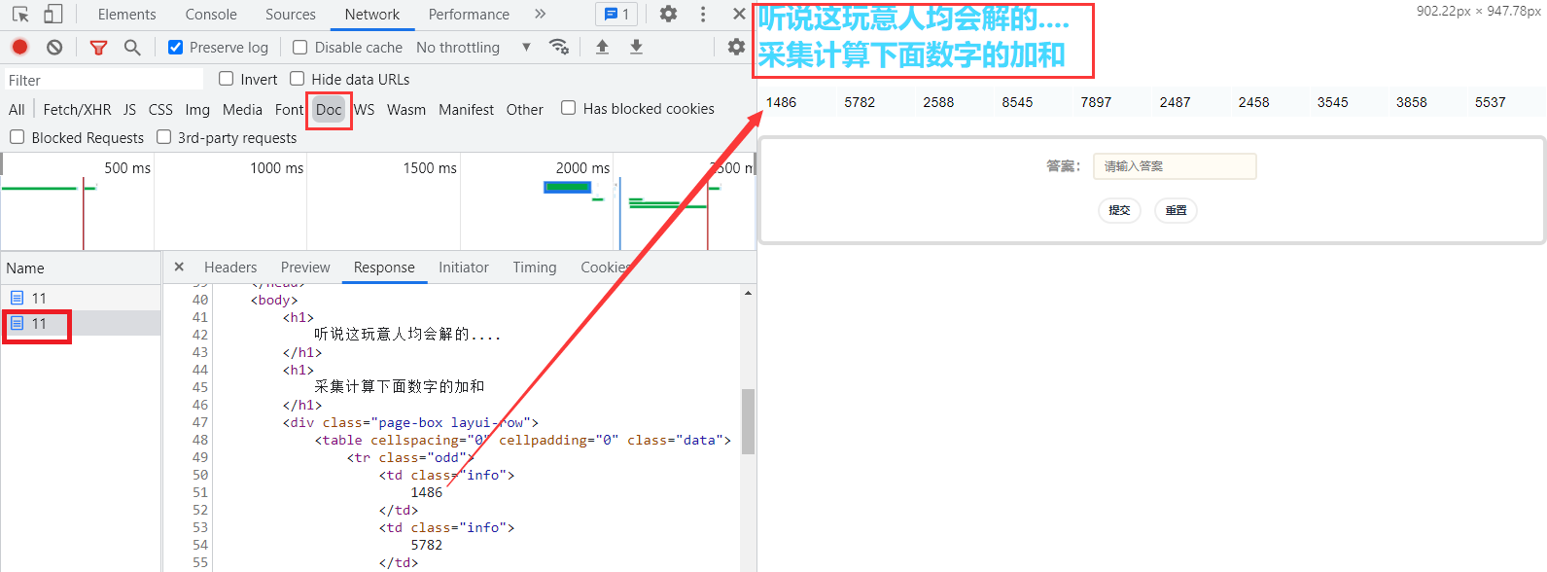Clear the network log

point(54,47)
